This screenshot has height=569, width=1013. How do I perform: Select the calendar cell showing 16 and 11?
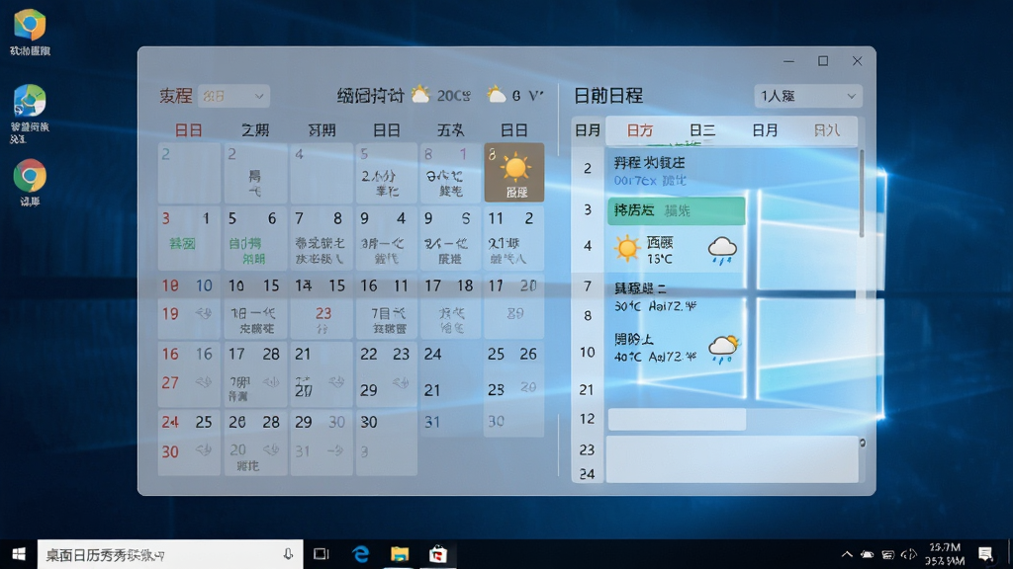386,285
